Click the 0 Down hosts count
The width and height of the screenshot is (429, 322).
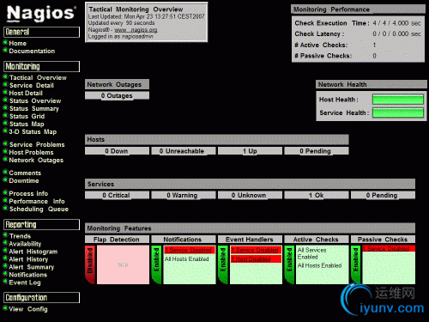(117, 151)
